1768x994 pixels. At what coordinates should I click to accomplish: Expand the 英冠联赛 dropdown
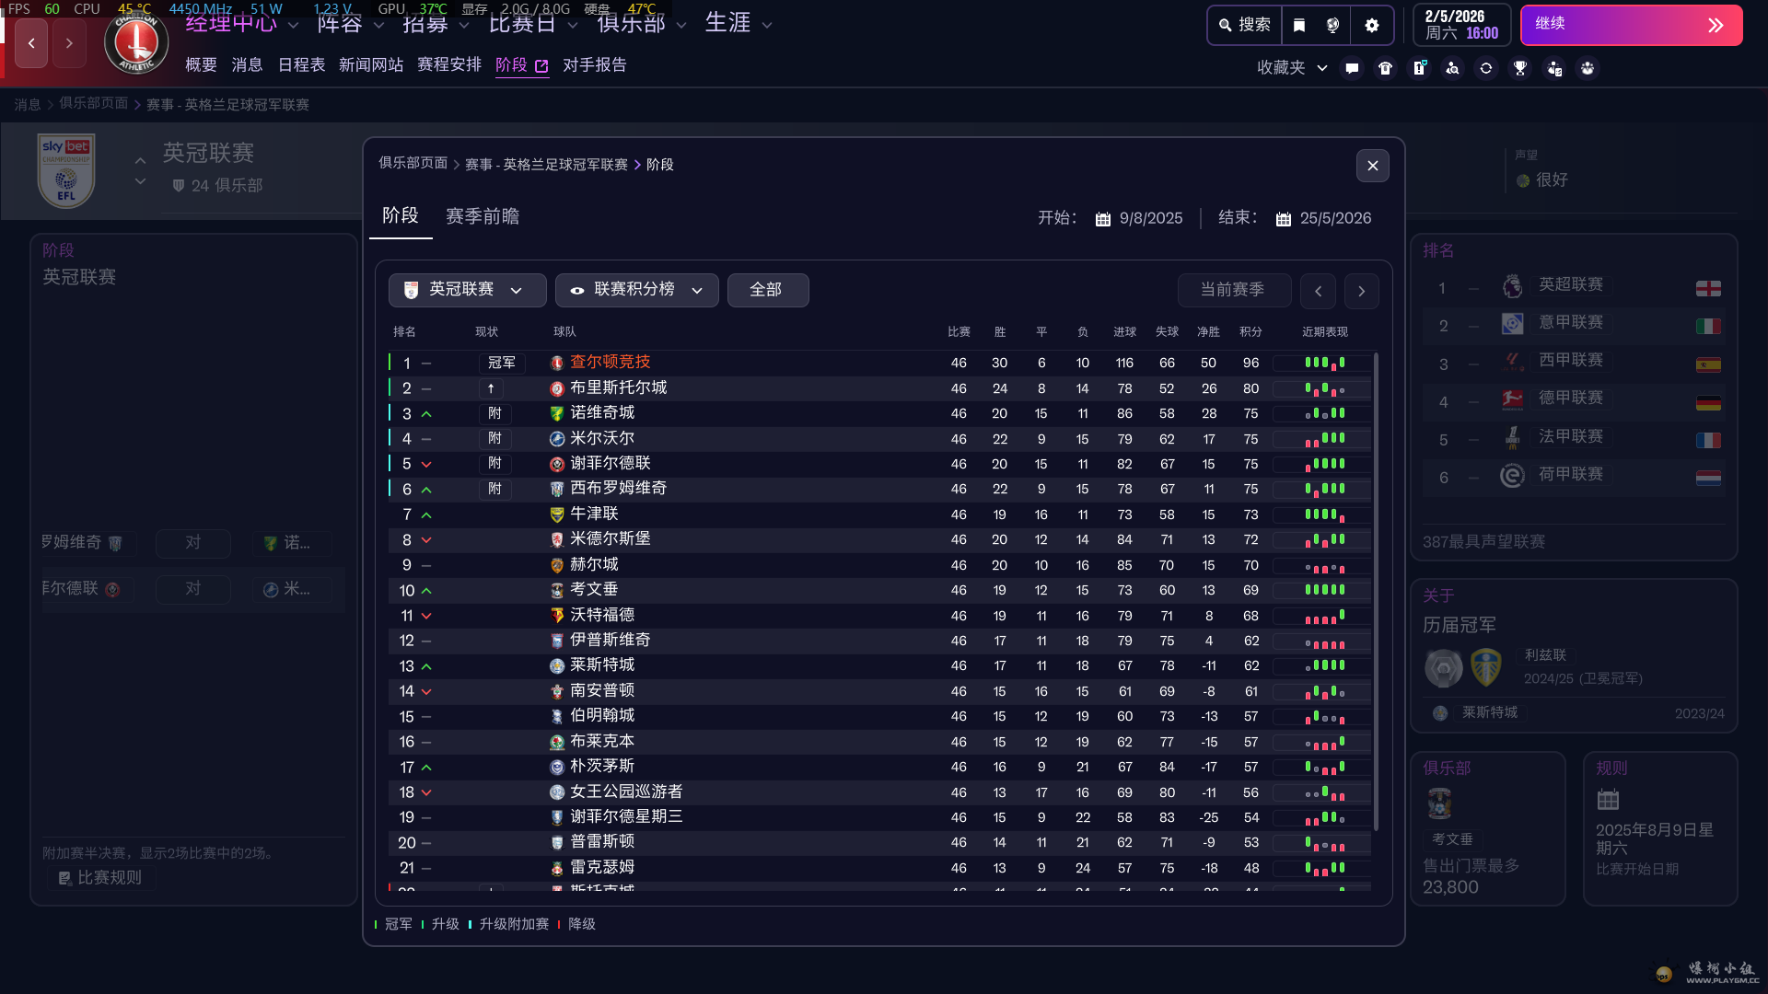[467, 290]
